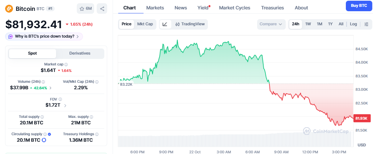
Task: Click the #1 rank badge
Action: (50, 9)
